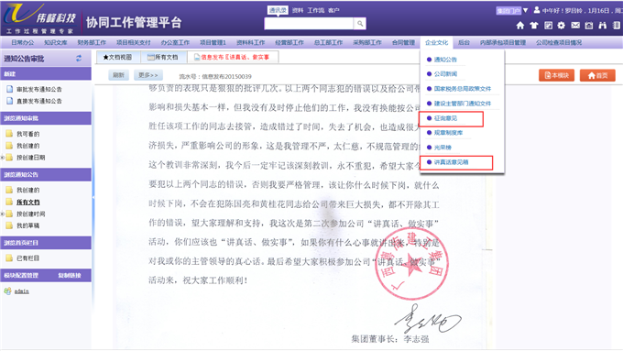Image resolution: width=623 pixels, height=351 pixels.
Task: Open settings gear icon in header
Action: coord(561,26)
